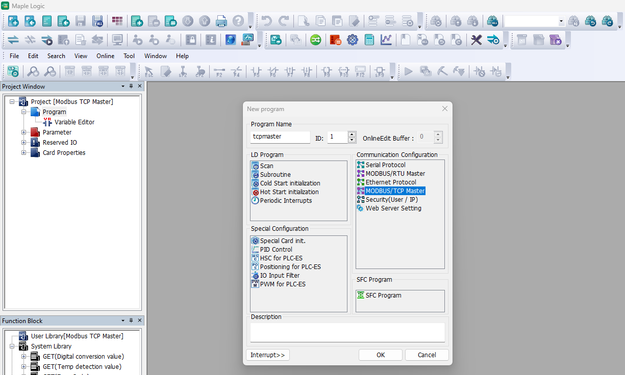Click the trend graph chart icon
Screen dimensions: 625x375
[x=386, y=40]
